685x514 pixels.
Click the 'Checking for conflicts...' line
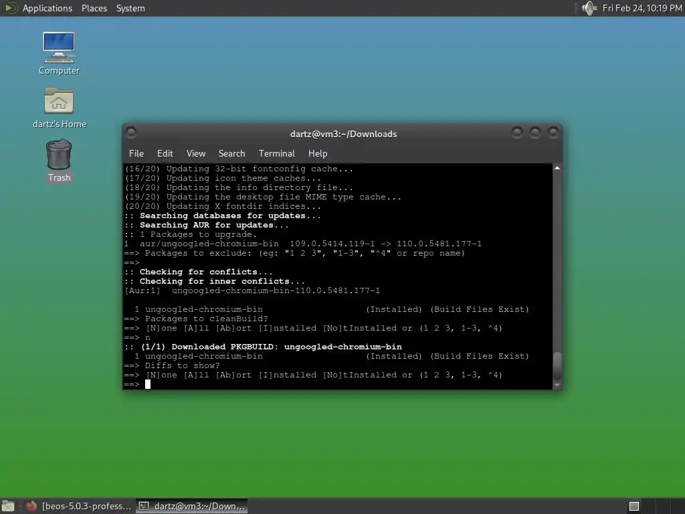199,272
